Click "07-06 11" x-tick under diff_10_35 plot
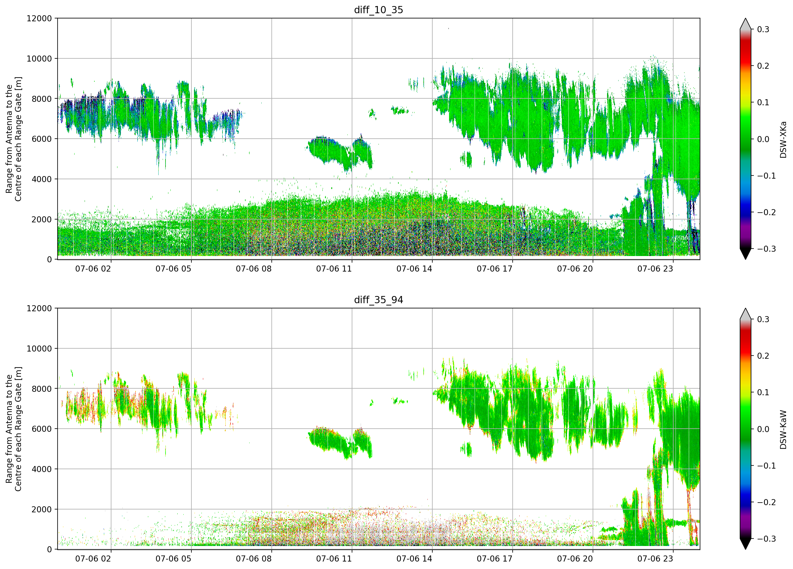The image size is (793, 569). click(334, 269)
